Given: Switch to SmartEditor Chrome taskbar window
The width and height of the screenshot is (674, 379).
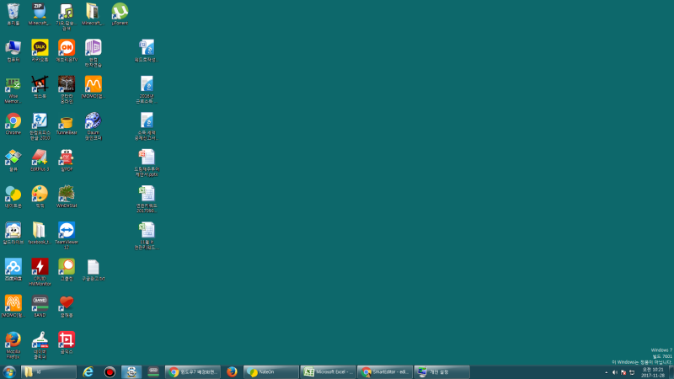Looking at the screenshot, I should (385, 372).
